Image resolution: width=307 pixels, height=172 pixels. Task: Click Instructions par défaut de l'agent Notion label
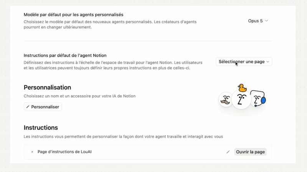[65, 55]
